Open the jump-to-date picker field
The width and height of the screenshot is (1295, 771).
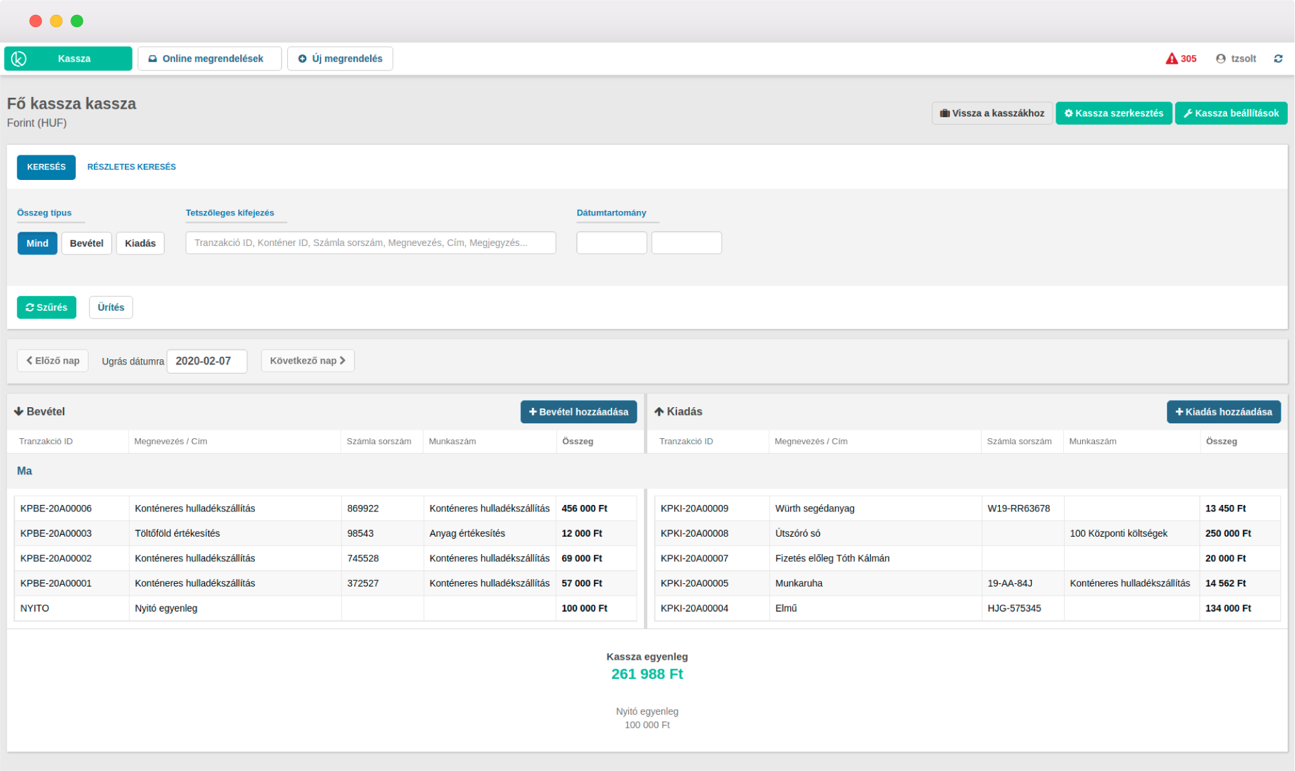[x=206, y=361]
